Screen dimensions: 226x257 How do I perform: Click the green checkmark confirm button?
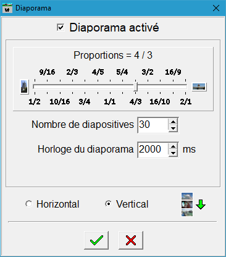tap(96, 240)
